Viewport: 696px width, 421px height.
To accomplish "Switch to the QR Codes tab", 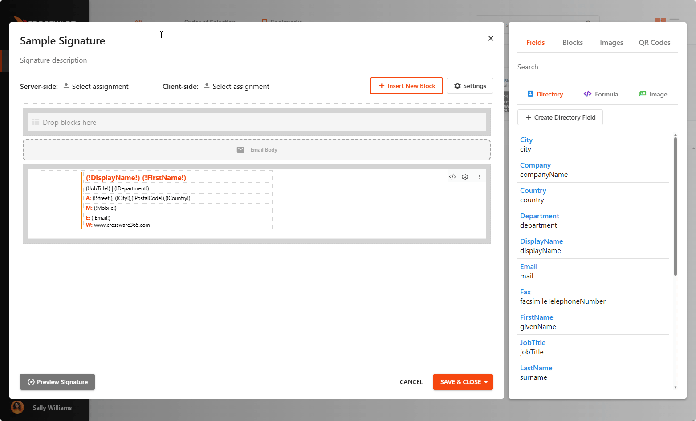I will click(x=654, y=43).
